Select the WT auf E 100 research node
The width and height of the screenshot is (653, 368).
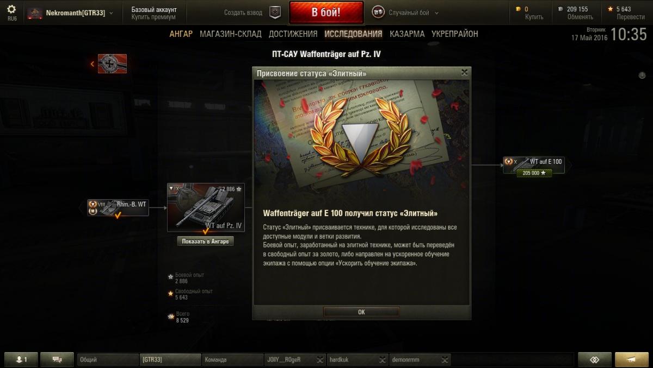[534, 166]
